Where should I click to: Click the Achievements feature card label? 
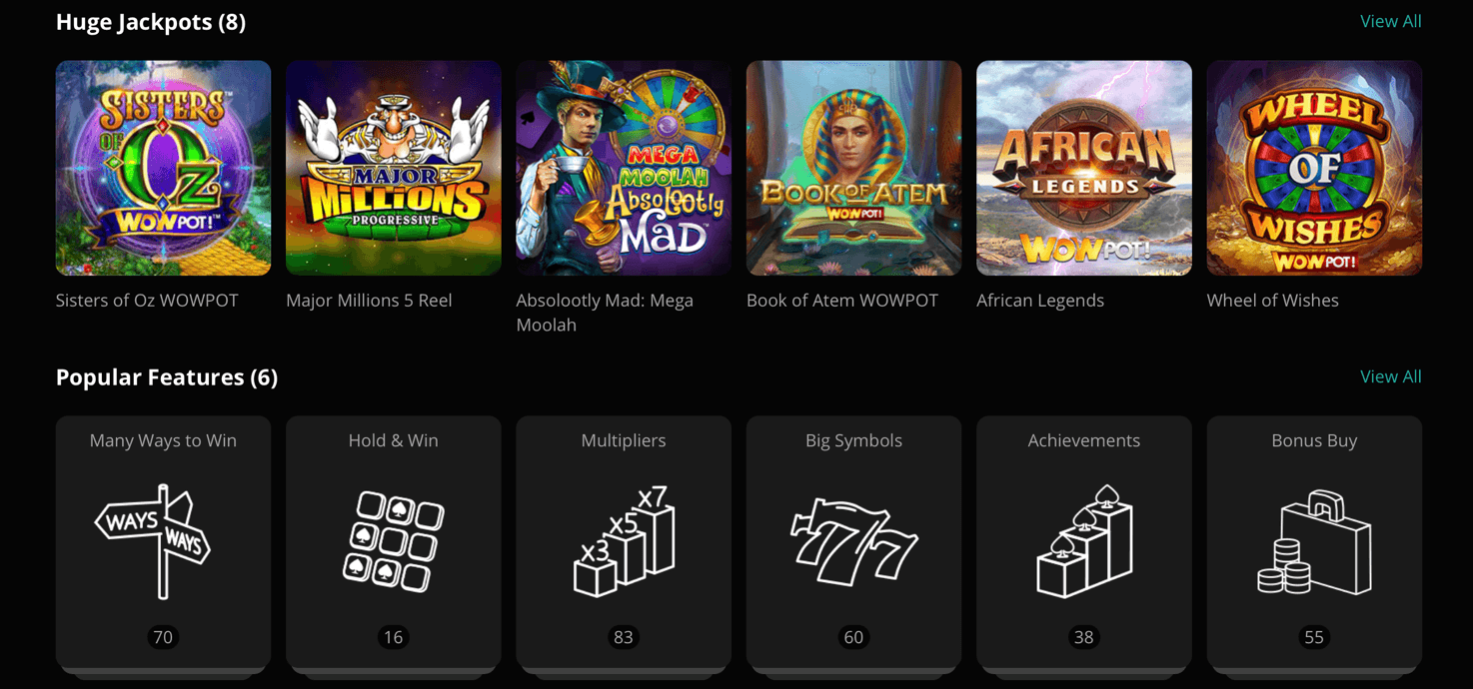pos(1084,440)
